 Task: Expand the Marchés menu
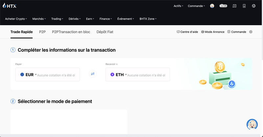(x=39, y=19)
